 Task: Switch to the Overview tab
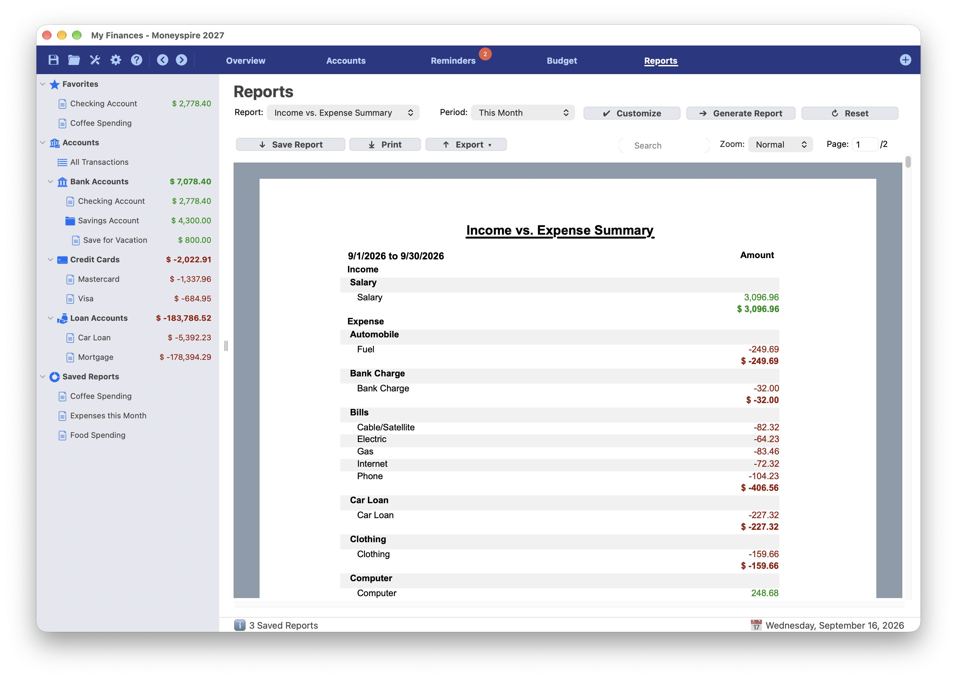click(246, 61)
